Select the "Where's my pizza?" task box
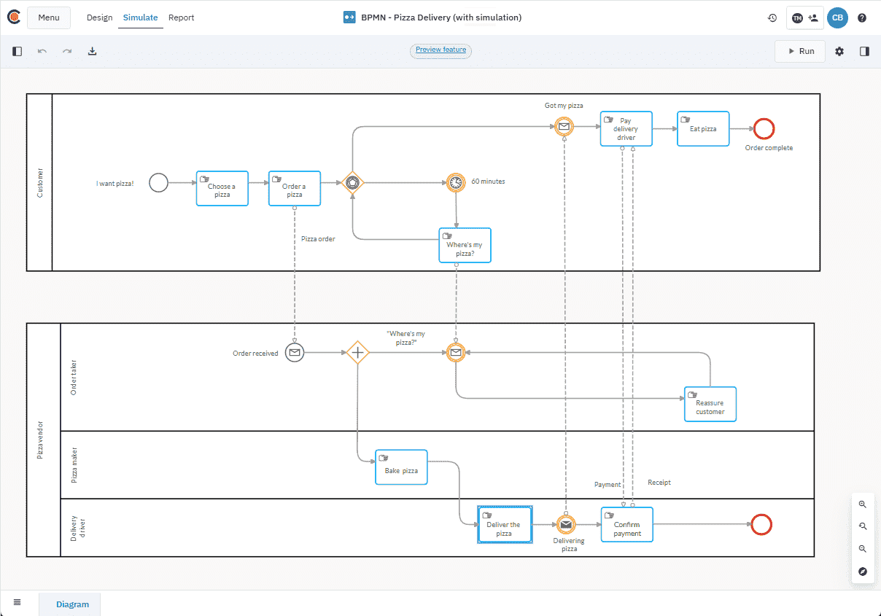 click(465, 245)
